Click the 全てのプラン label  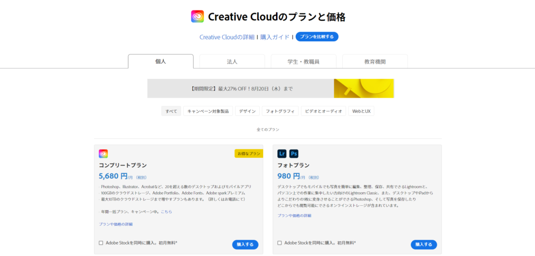click(x=268, y=130)
